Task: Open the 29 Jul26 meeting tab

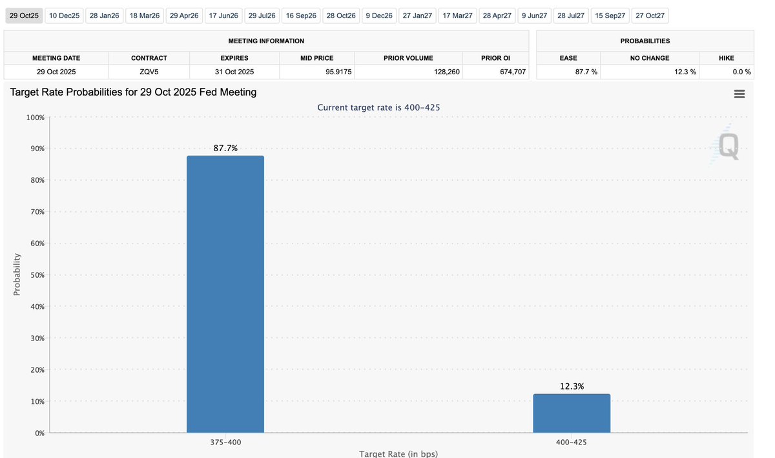Action: [262, 16]
